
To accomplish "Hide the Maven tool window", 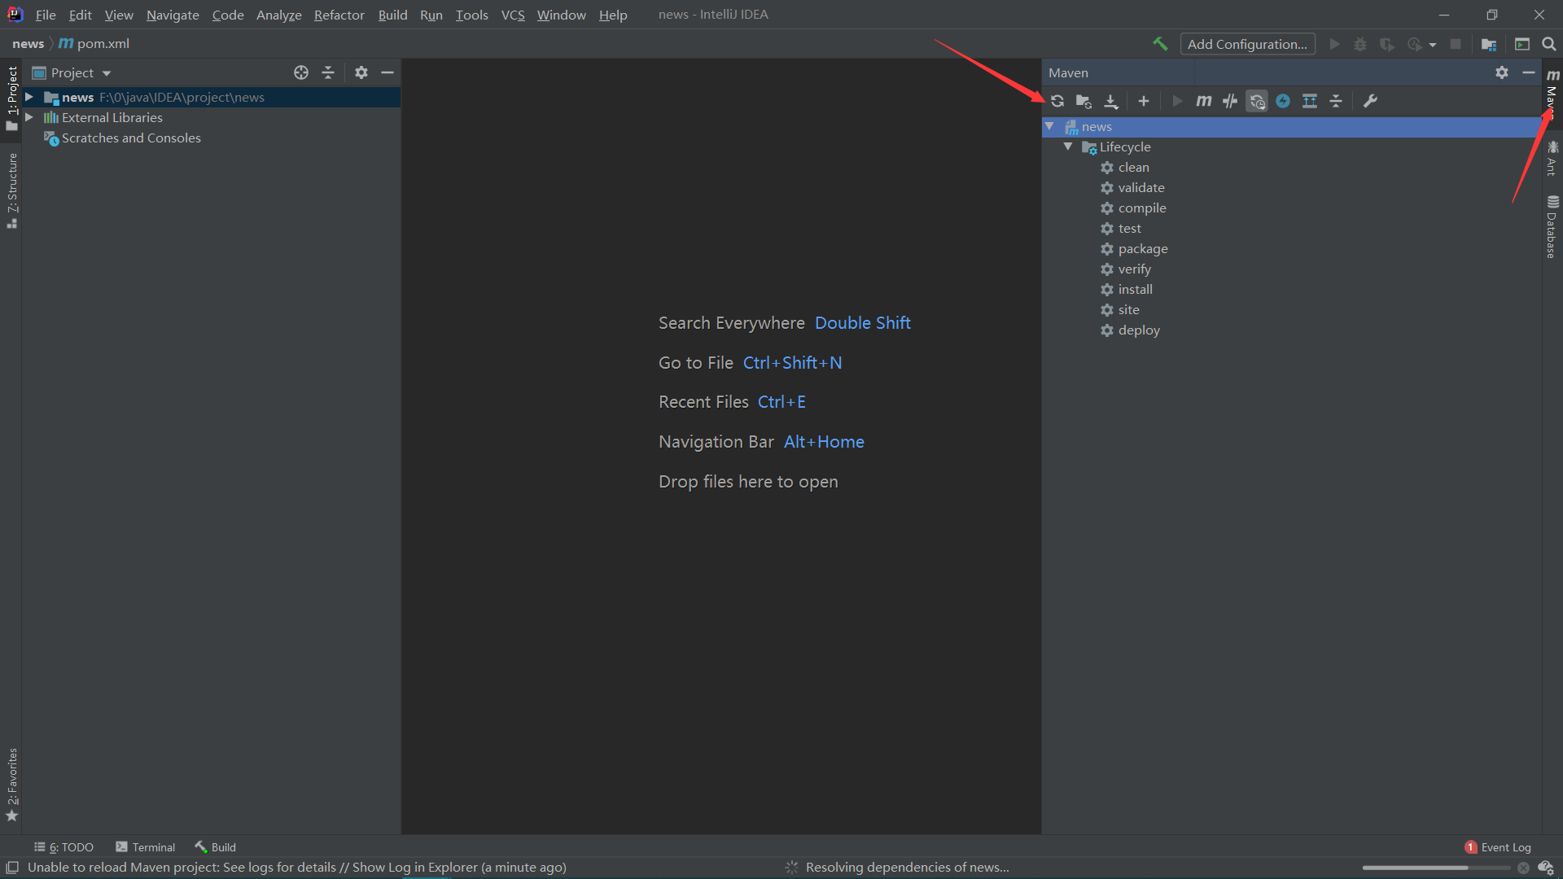I will [x=1529, y=72].
